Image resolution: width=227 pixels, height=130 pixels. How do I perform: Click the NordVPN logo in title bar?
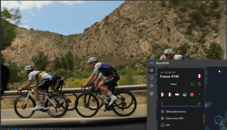coord(151,63)
